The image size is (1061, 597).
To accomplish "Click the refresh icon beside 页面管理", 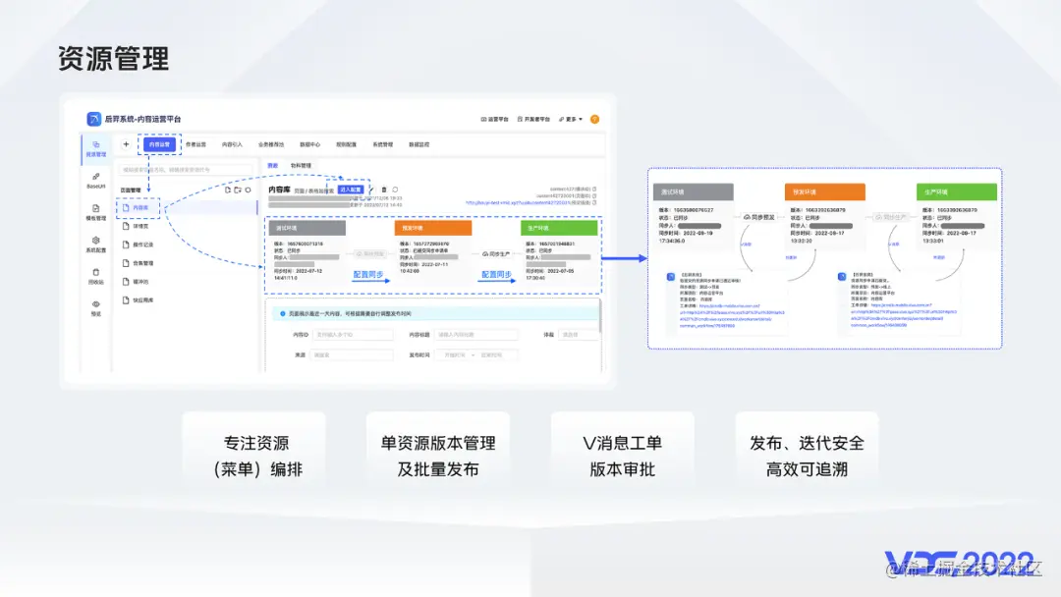I will tap(250, 190).
